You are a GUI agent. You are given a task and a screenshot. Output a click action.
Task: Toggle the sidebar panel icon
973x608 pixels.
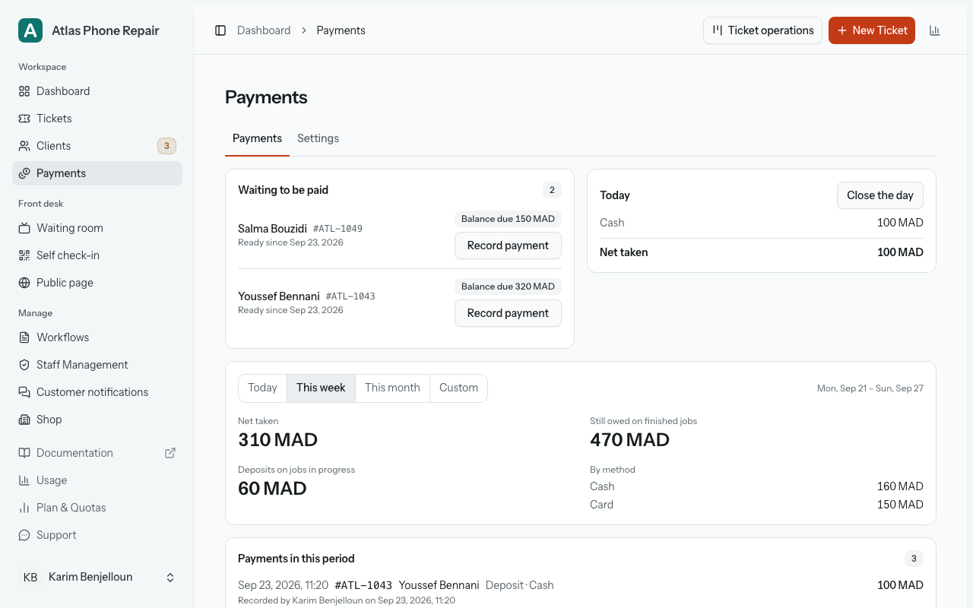(220, 30)
